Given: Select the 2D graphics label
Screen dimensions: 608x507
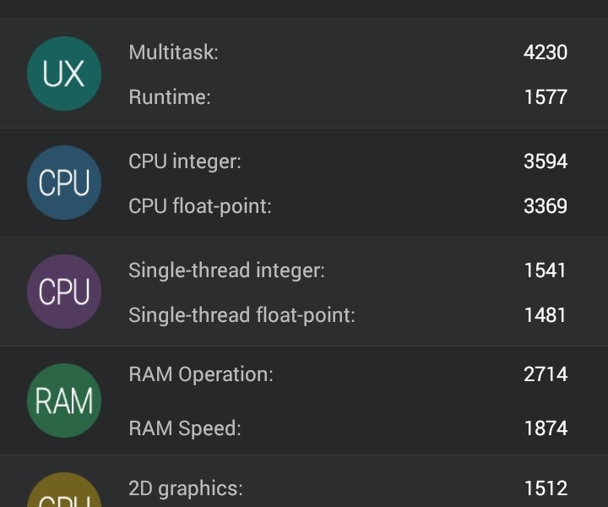Looking at the screenshot, I should click(x=186, y=488).
